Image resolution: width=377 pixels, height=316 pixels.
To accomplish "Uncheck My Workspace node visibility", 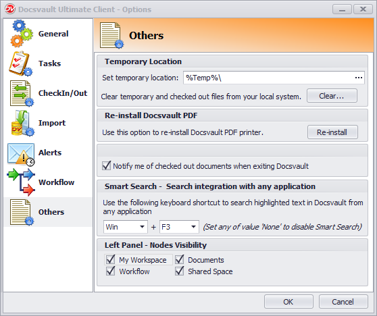I will pyautogui.click(x=111, y=259).
